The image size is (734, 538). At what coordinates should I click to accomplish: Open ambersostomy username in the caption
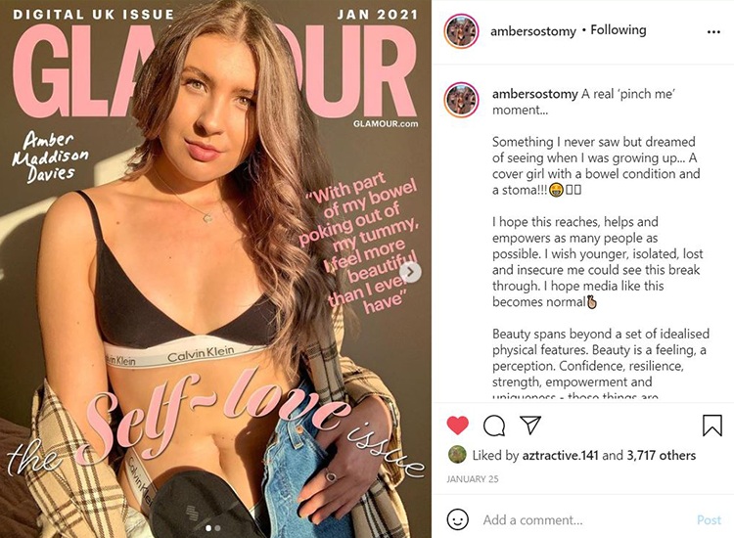click(534, 94)
